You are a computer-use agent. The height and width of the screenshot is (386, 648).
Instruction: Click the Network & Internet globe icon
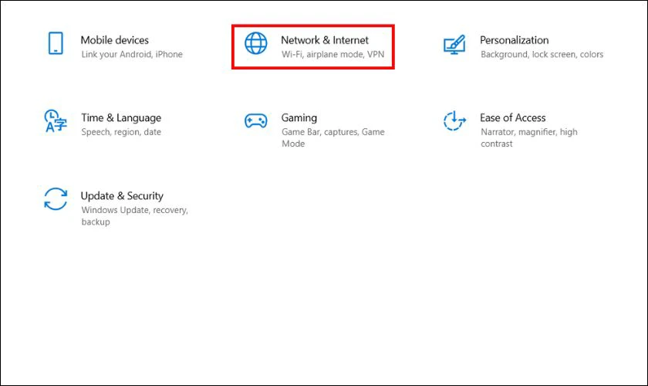point(256,43)
